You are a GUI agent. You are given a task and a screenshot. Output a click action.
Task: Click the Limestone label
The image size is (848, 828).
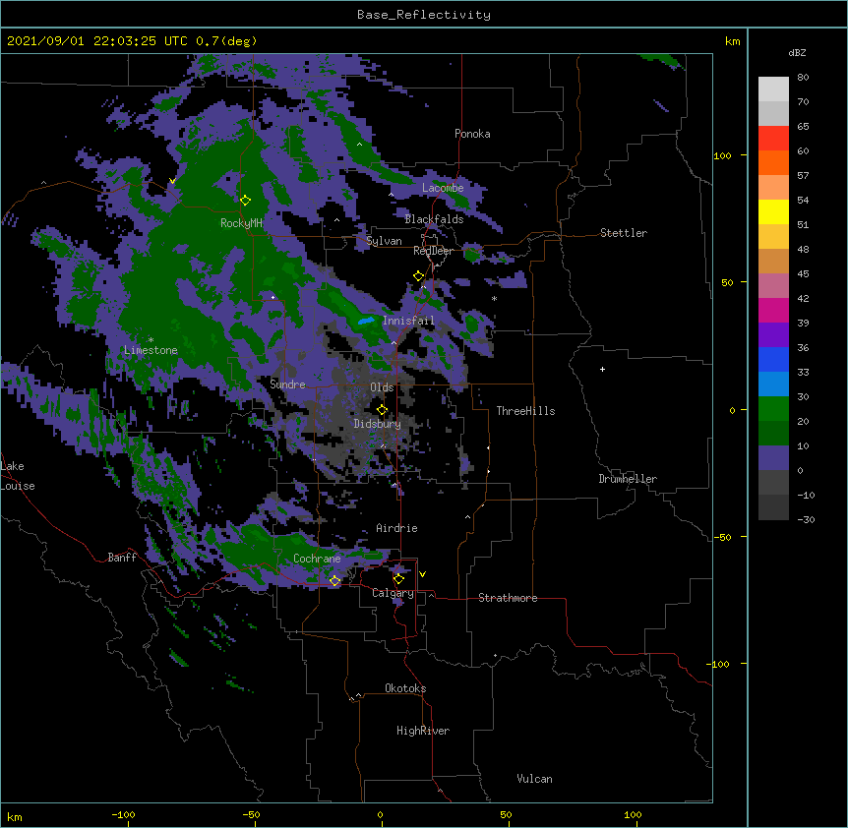(x=151, y=350)
